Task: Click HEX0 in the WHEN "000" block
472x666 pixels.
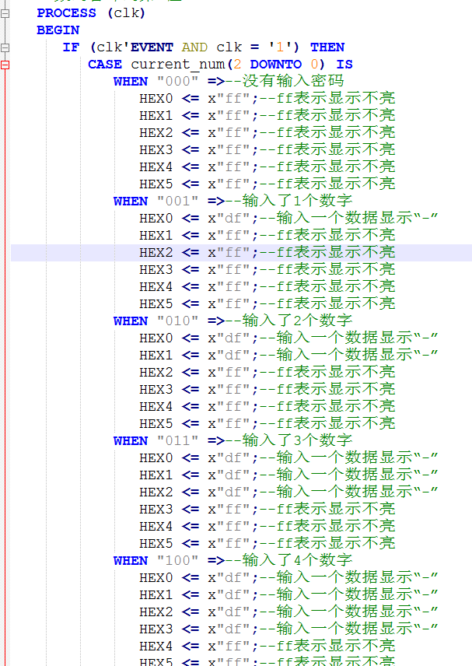Action: click(156, 99)
